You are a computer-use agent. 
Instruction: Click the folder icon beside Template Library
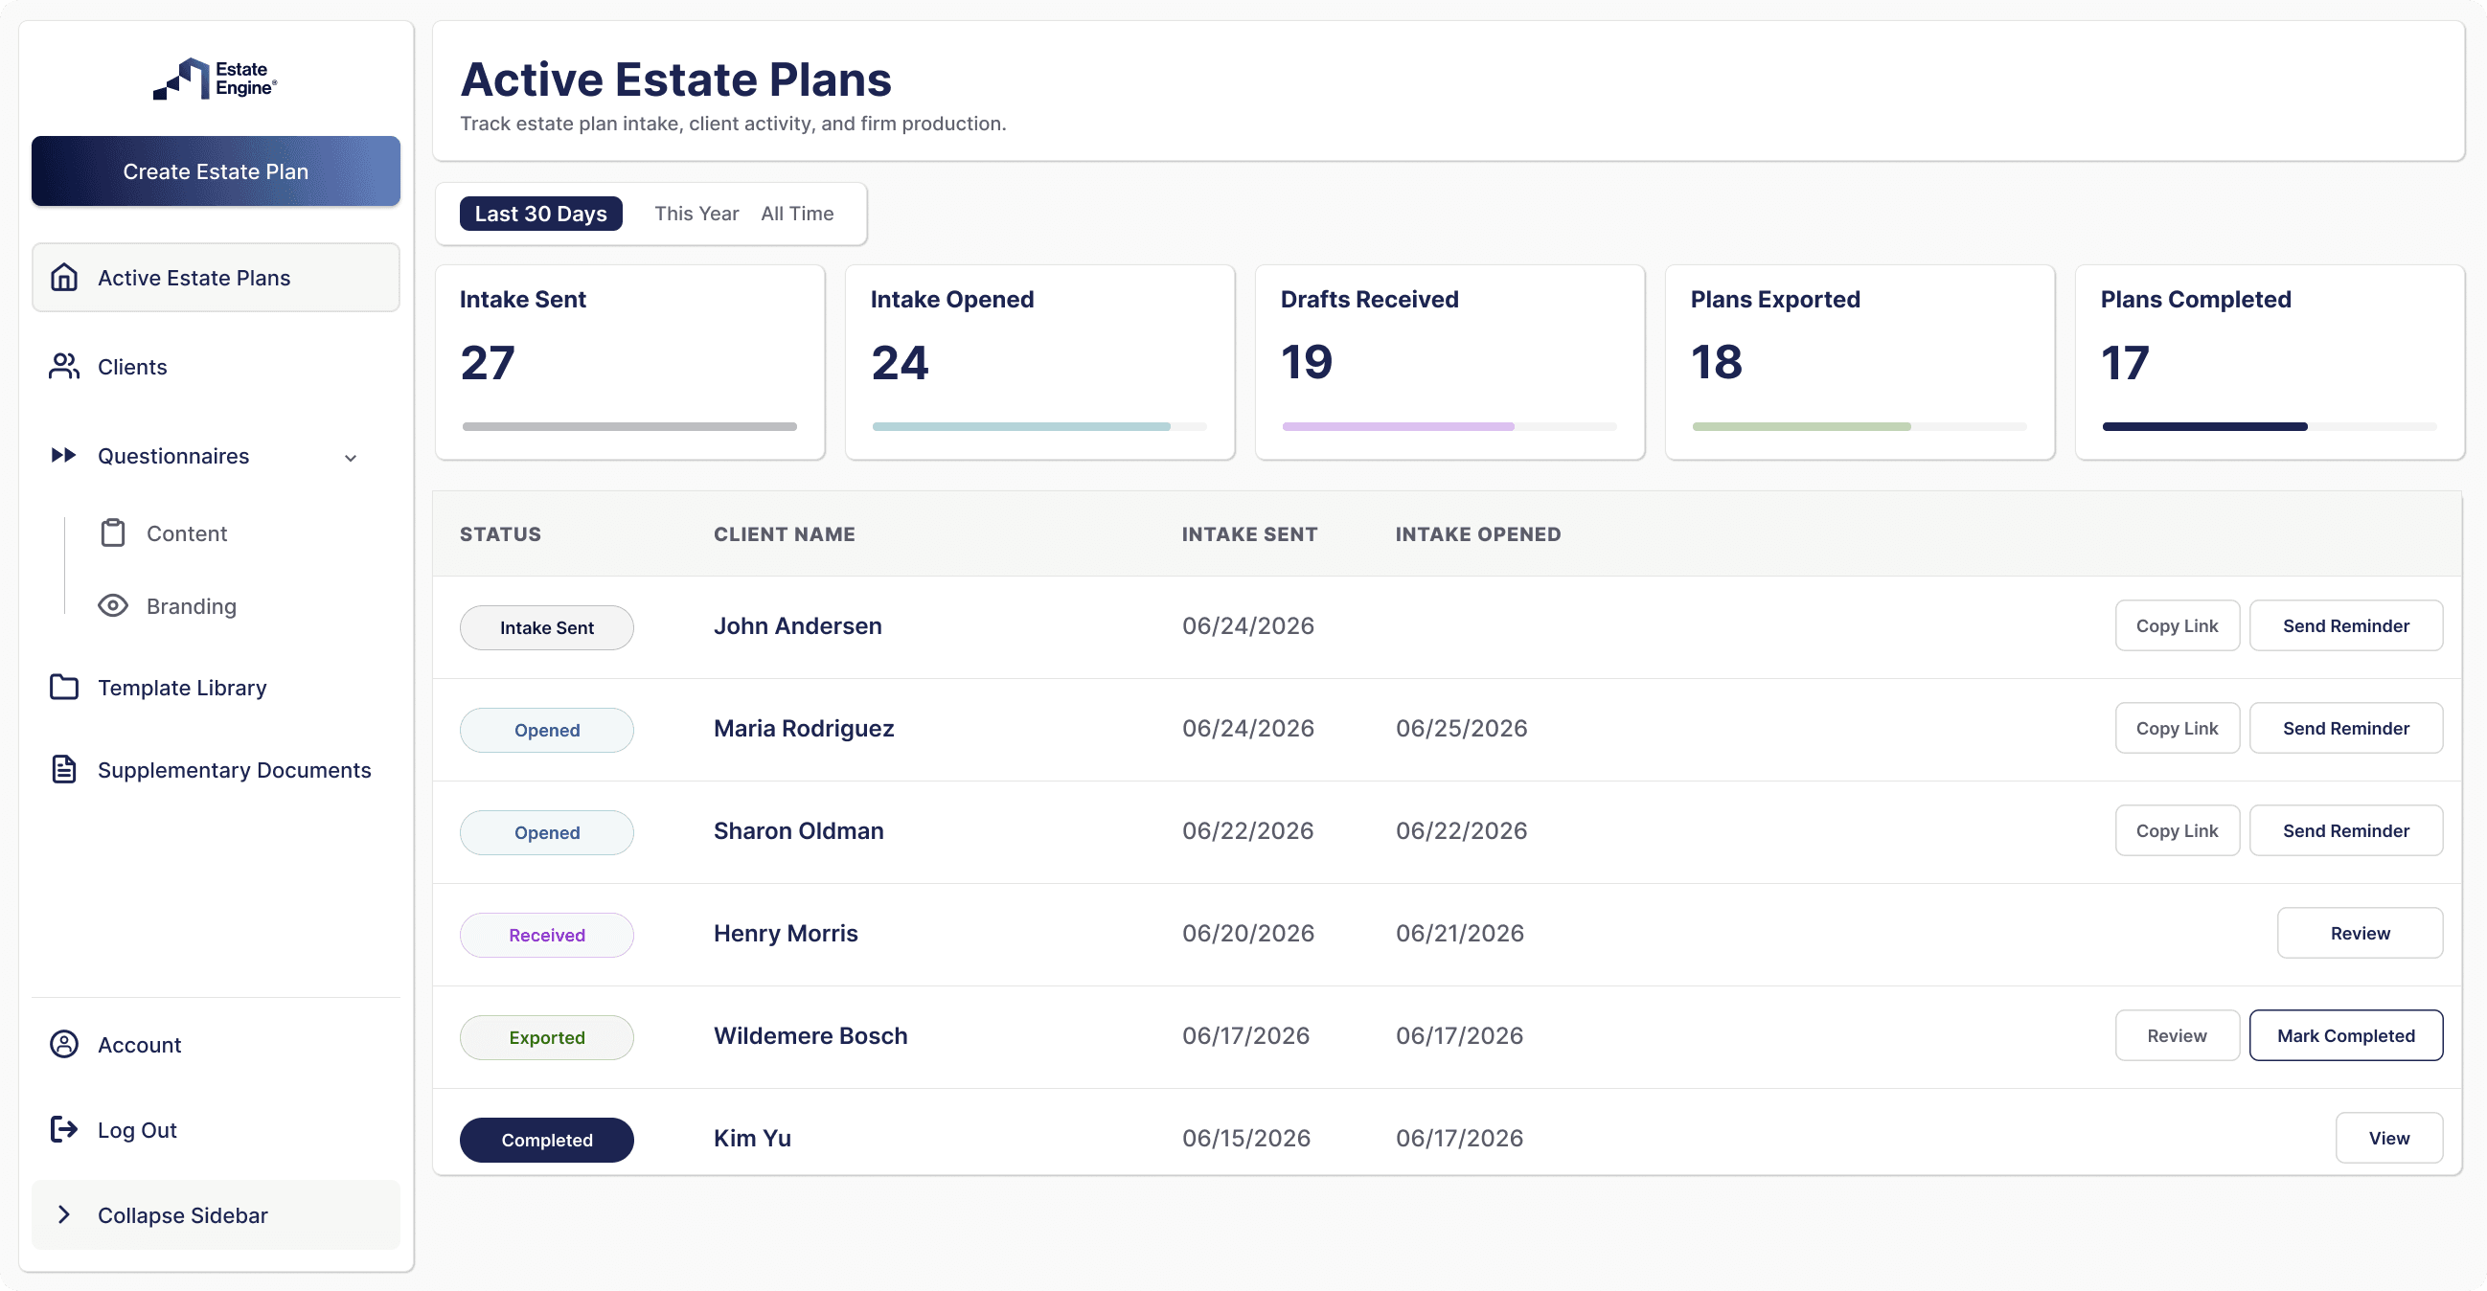pos(64,687)
